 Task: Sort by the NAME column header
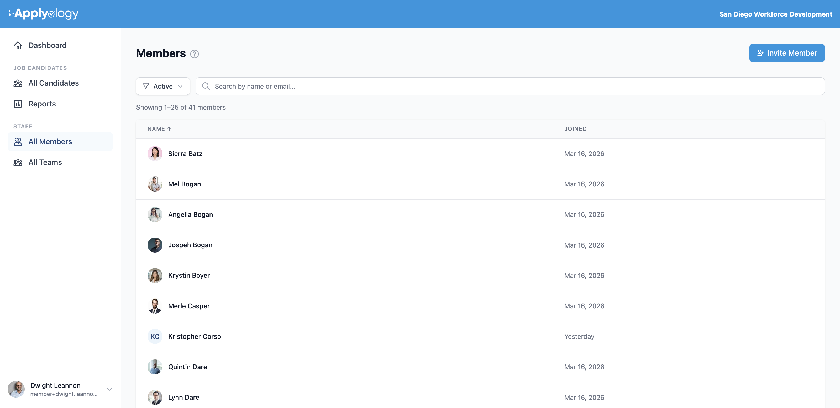[159, 129]
